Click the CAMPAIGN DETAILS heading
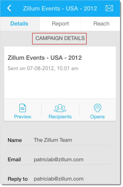This screenshot has height=187, width=123. coord(60,38)
